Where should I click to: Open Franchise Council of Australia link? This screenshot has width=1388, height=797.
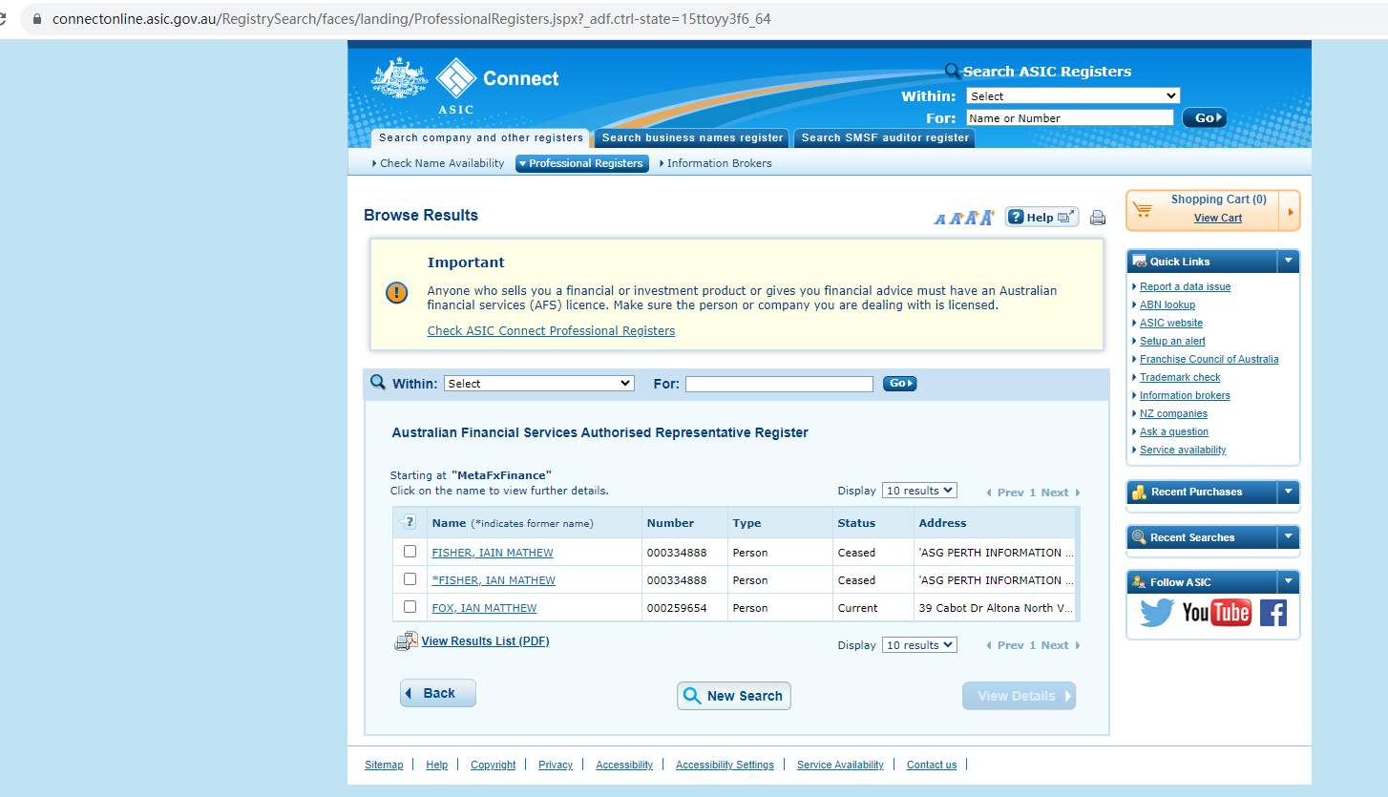1209,359
